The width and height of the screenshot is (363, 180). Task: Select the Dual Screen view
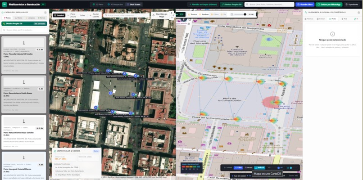tap(134, 4)
